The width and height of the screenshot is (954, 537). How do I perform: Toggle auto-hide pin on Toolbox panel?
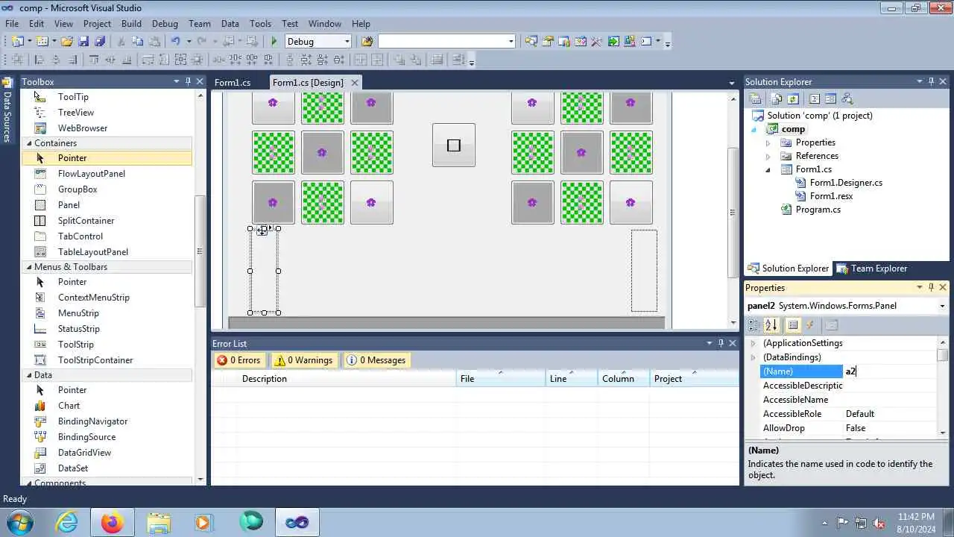[x=188, y=81]
